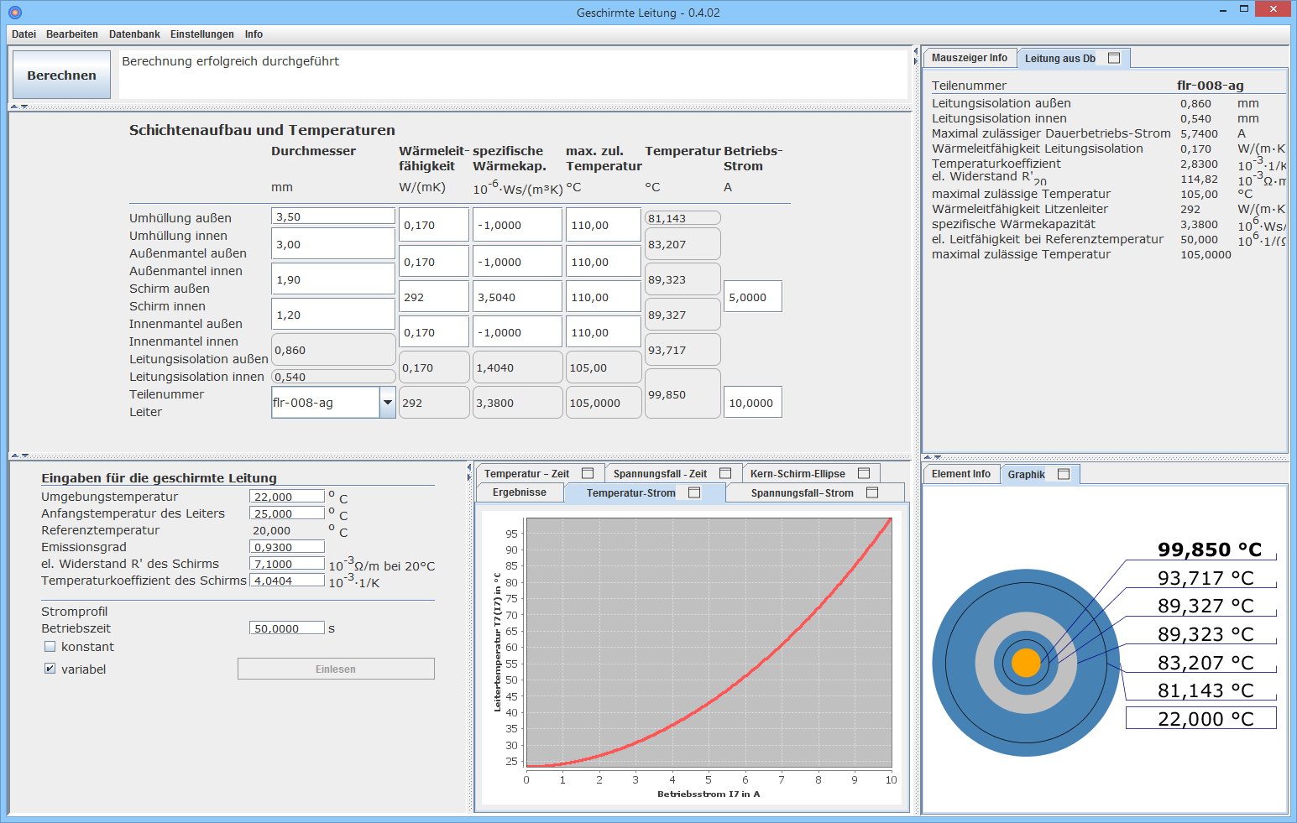Click the orange conductor core in the graphic
The height and width of the screenshot is (823, 1297).
[1026, 663]
